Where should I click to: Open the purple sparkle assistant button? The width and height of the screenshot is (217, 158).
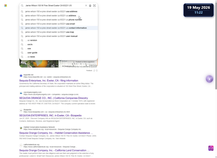tap(209, 79)
